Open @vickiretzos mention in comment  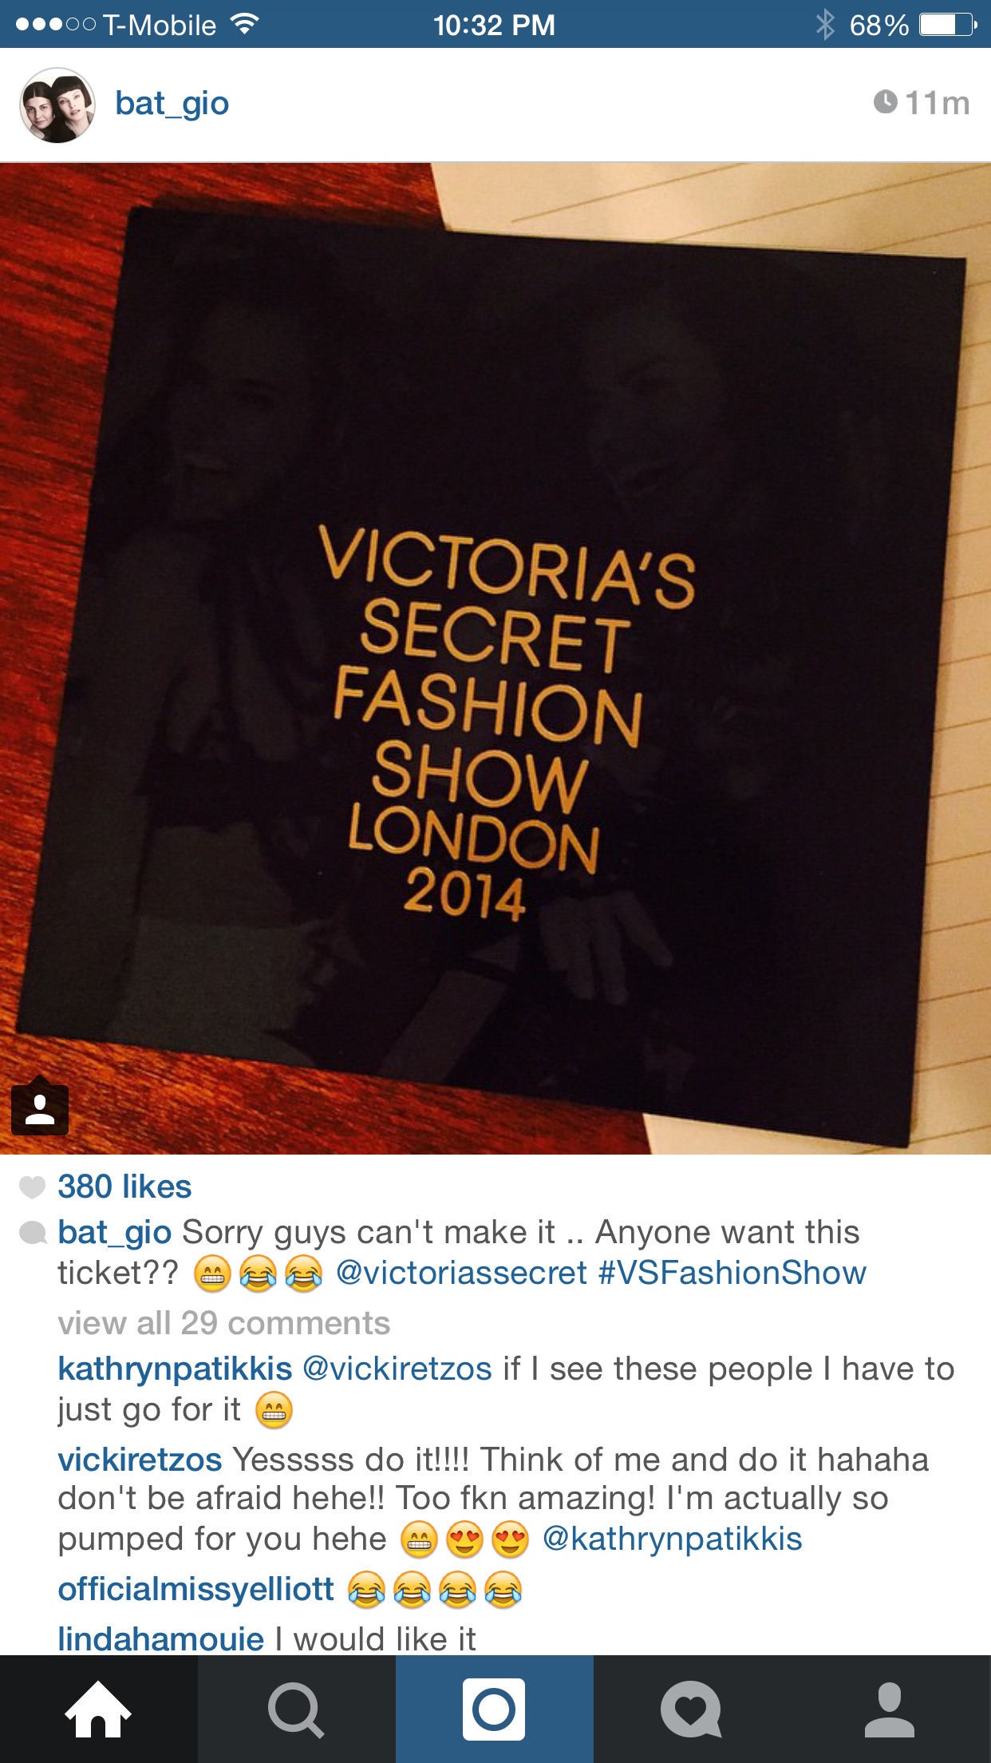coord(397,1369)
